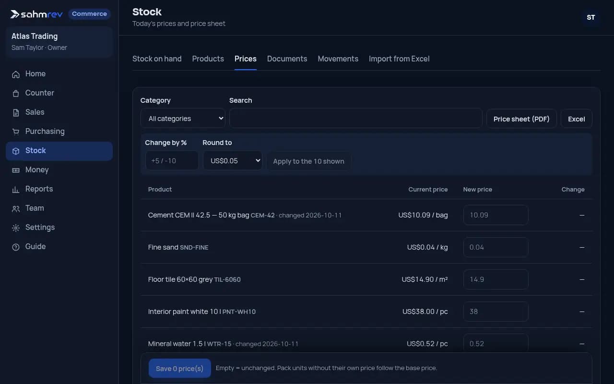
Task: Click the Purchasing cart icon
Action: 16,132
